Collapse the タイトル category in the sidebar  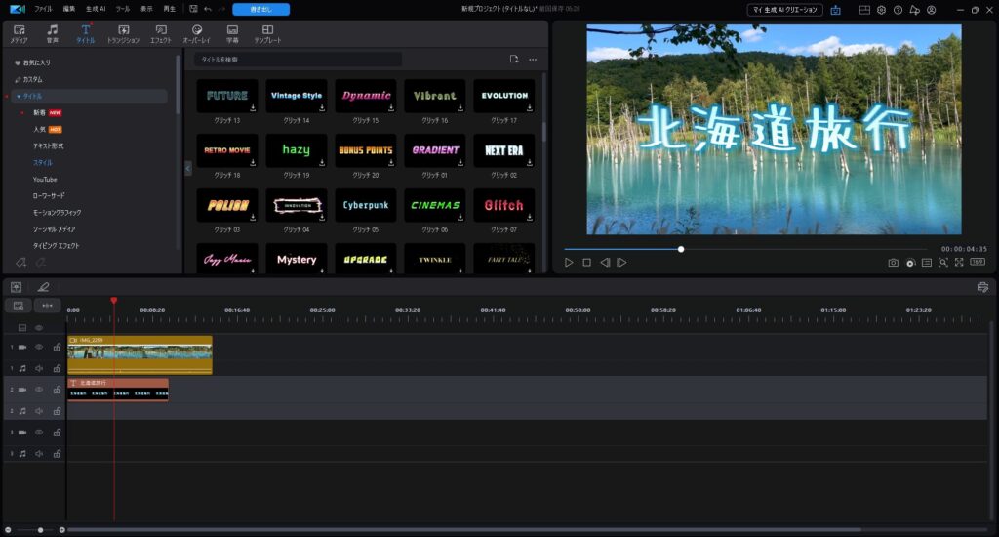19,97
